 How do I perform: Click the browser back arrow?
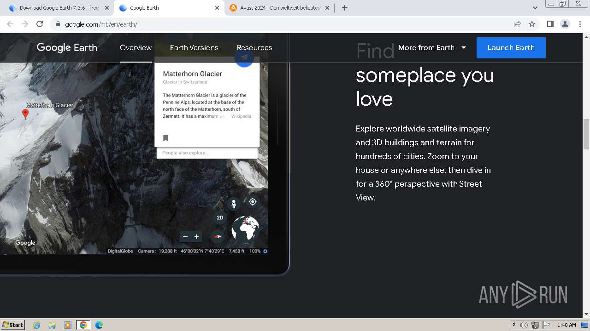[10, 24]
